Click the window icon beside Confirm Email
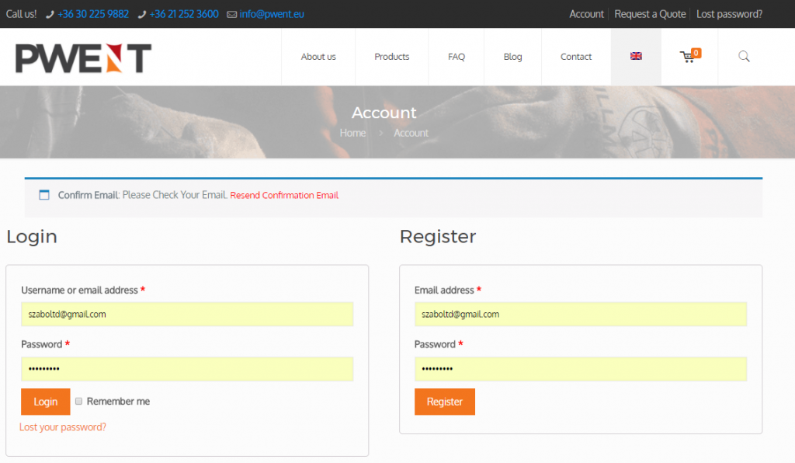The height and width of the screenshot is (463, 795). 44,195
